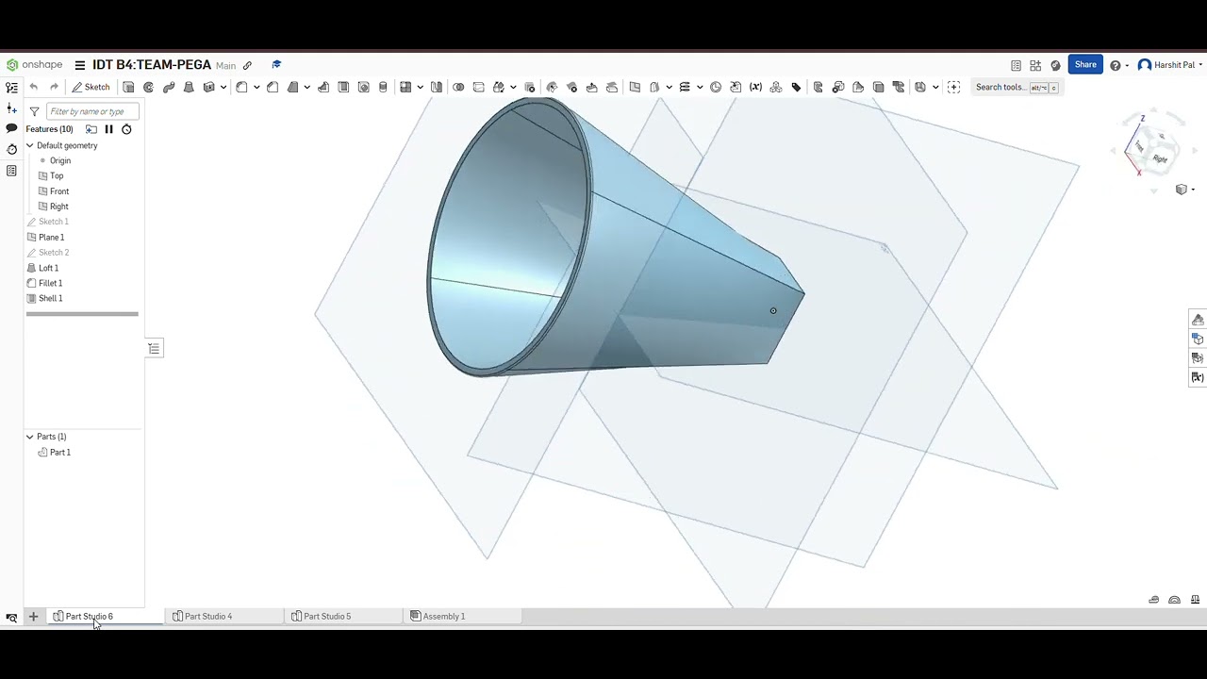
Task: Click the onshape logo link
Action: (x=35, y=65)
